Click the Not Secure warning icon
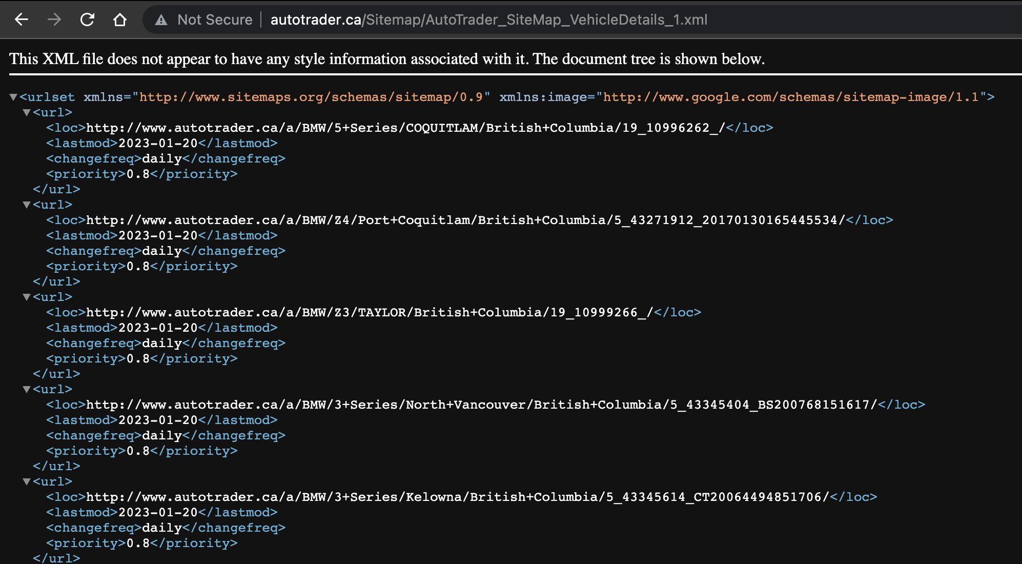The image size is (1022, 564). (161, 20)
